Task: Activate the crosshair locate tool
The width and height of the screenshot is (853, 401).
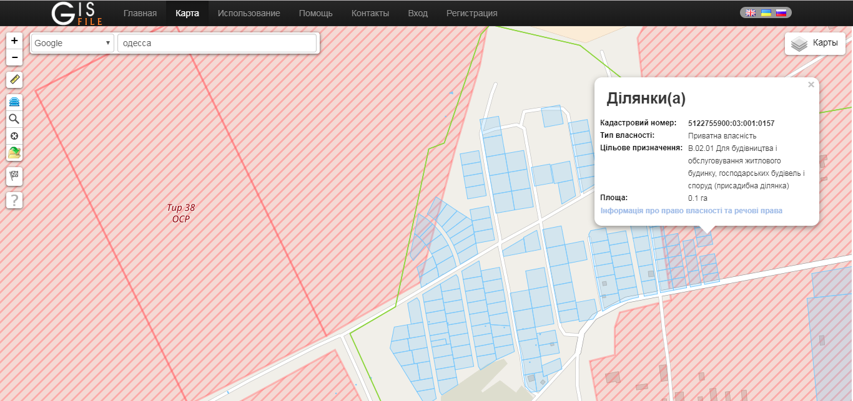Action: [14, 136]
